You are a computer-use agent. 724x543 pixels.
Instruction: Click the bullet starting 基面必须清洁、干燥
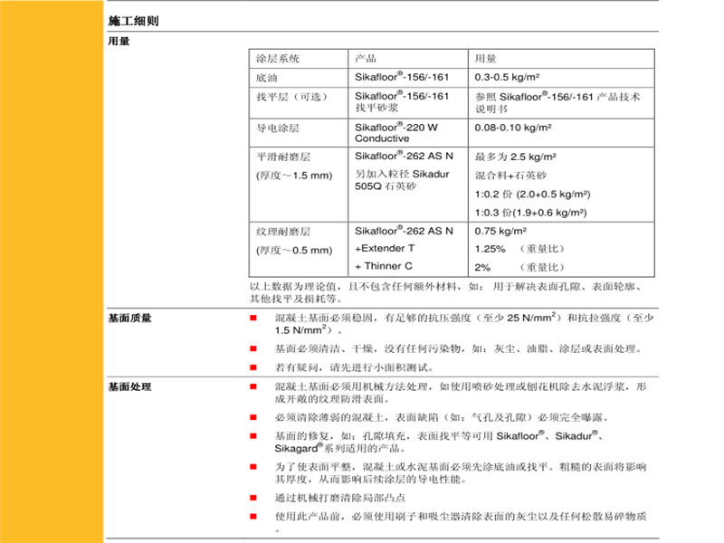(459, 348)
